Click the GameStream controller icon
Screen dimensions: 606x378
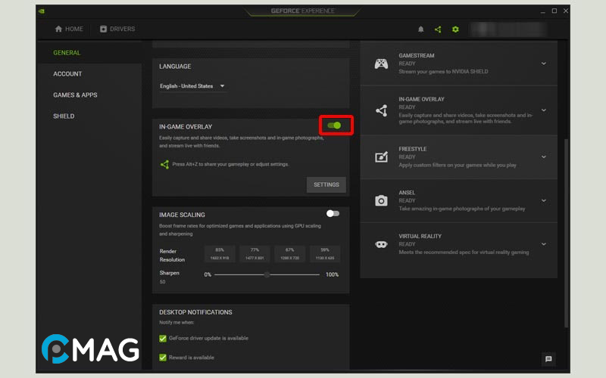click(x=381, y=64)
